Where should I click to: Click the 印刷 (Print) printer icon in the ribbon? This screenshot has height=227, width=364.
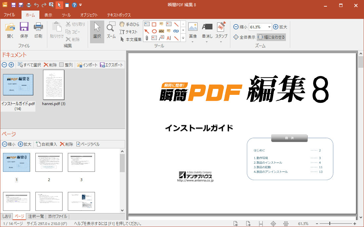[x=38, y=27]
